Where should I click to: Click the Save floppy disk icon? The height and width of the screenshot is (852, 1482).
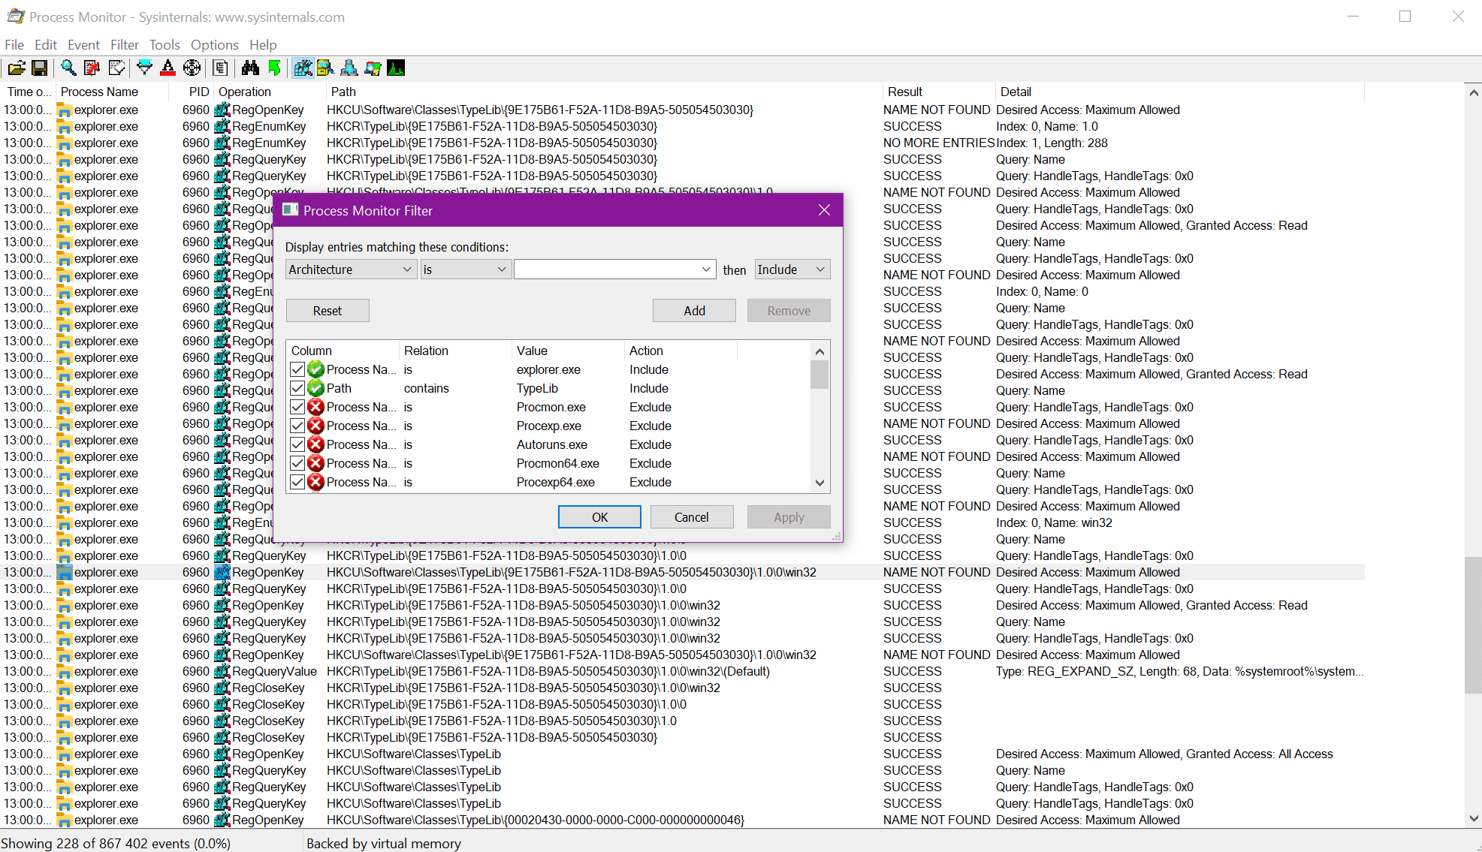[x=40, y=68]
